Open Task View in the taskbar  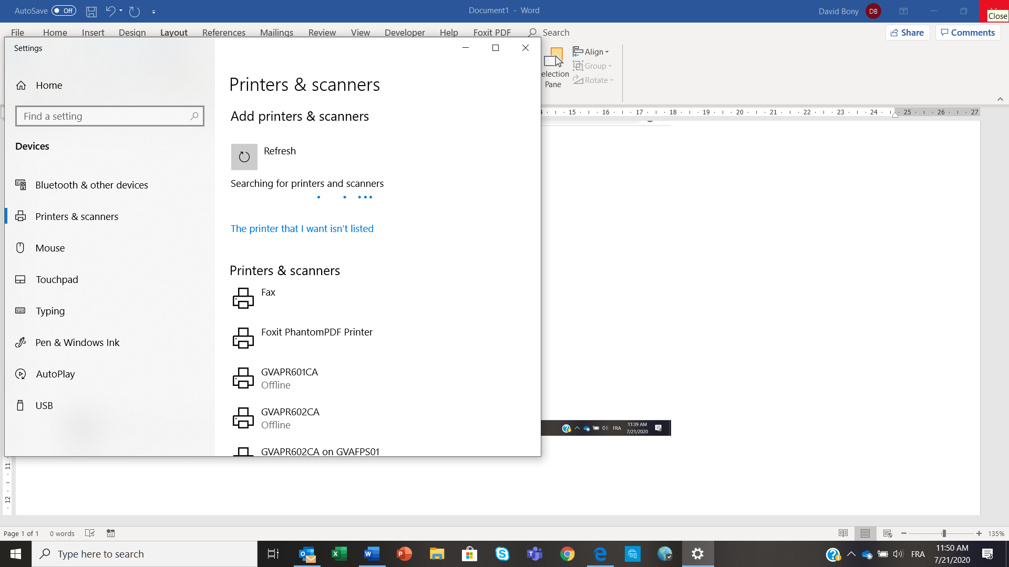pyautogui.click(x=273, y=554)
